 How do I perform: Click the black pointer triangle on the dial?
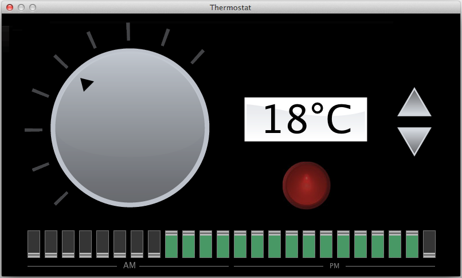pos(86,84)
